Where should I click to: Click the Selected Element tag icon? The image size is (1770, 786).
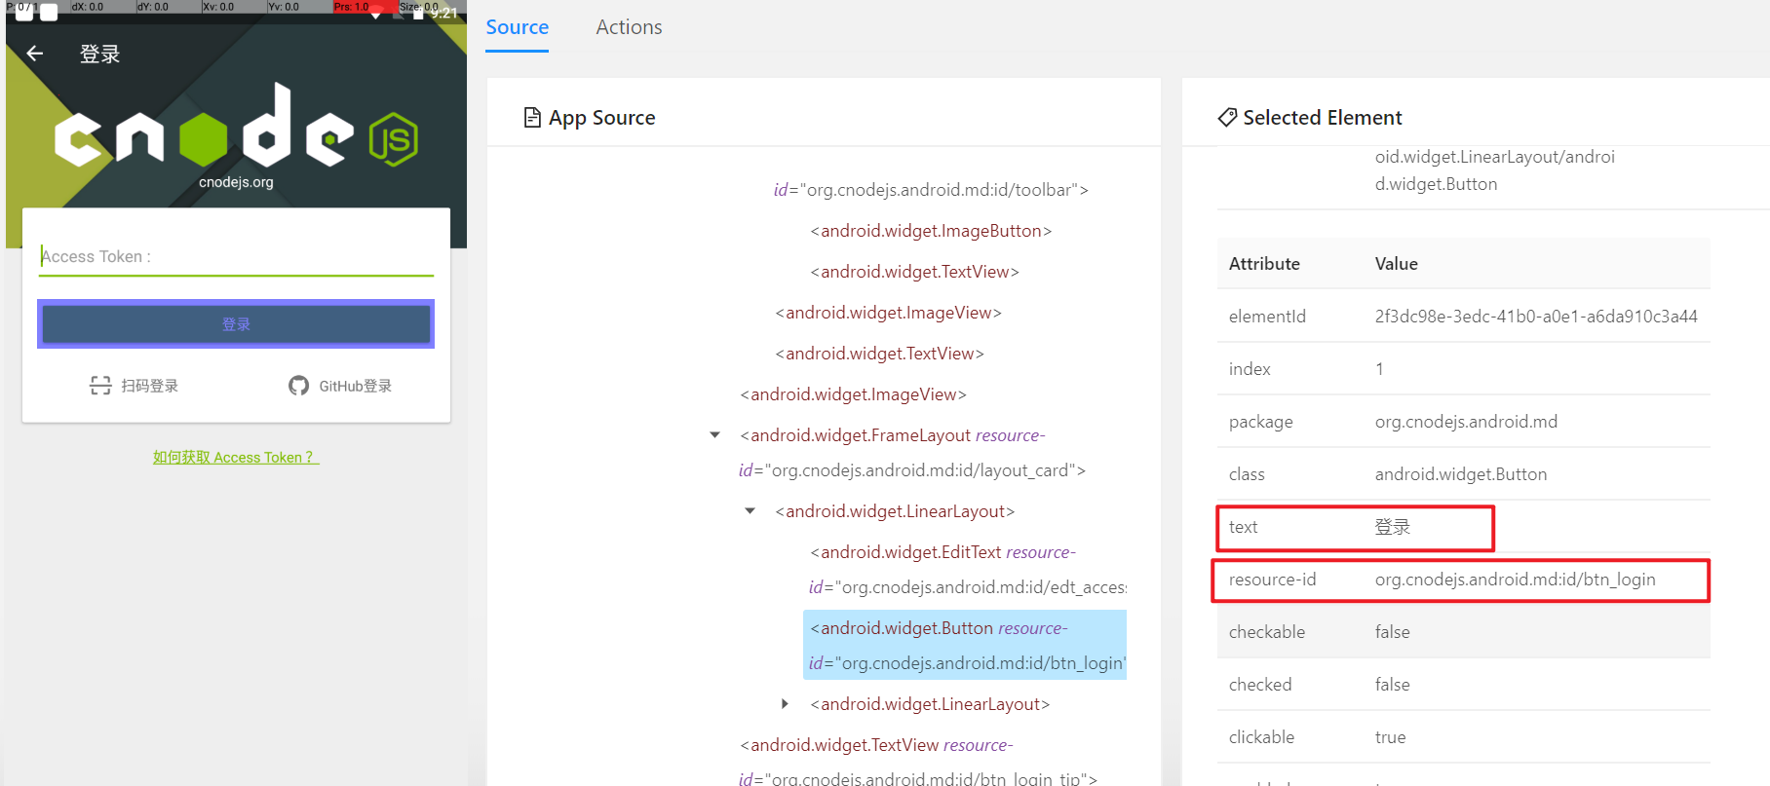click(x=1227, y=118)
